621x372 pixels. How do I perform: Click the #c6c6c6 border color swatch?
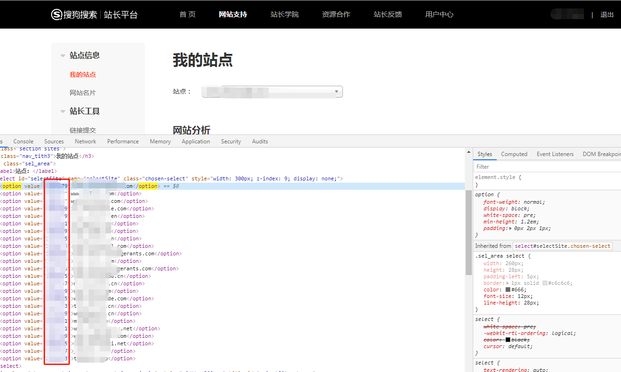545,283
